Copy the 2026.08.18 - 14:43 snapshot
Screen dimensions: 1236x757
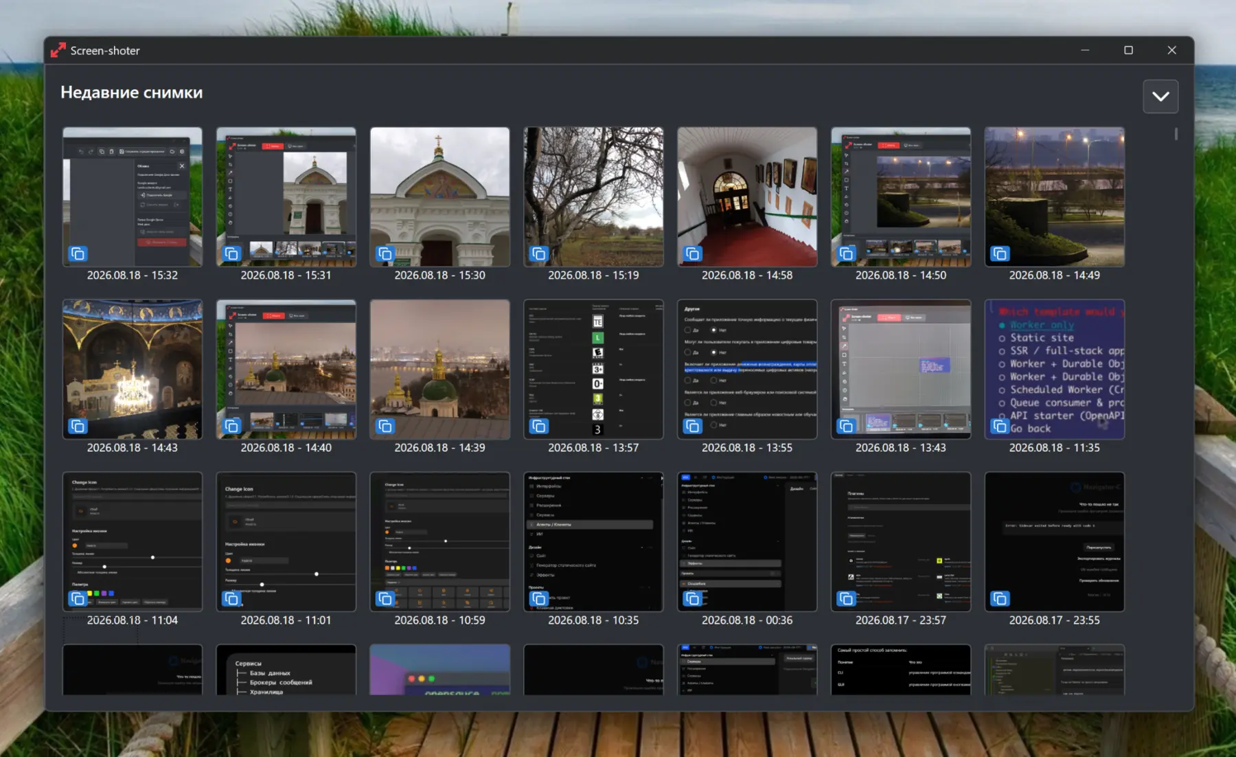tap(78, 427)
